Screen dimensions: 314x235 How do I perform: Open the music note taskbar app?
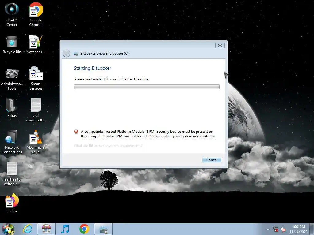coord(65,229)
